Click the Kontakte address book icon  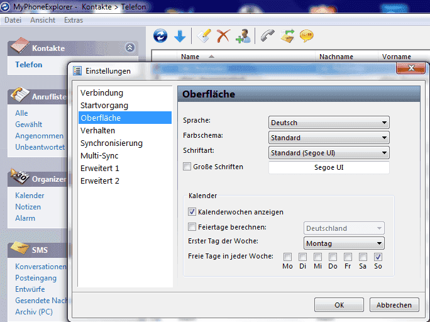[19, 45]
